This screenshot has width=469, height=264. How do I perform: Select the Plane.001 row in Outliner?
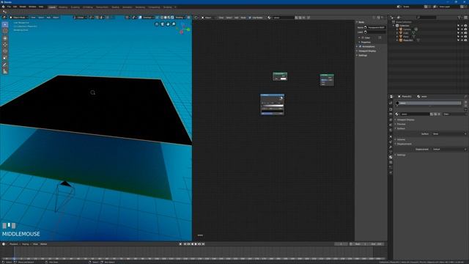click(408, 40)
